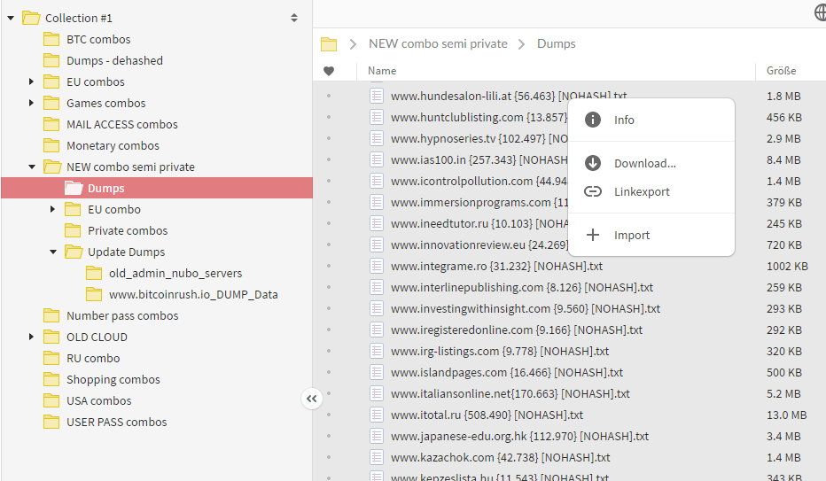Open the USA combos folder
The width and height of the screenshot is (826, 481).
click(x=99, y=401)
